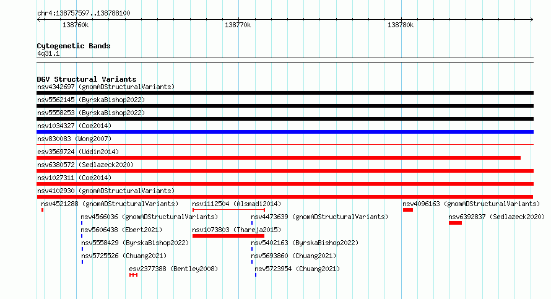
Task: Select the blue bar for nsv1034327
Action: (285, 132)
